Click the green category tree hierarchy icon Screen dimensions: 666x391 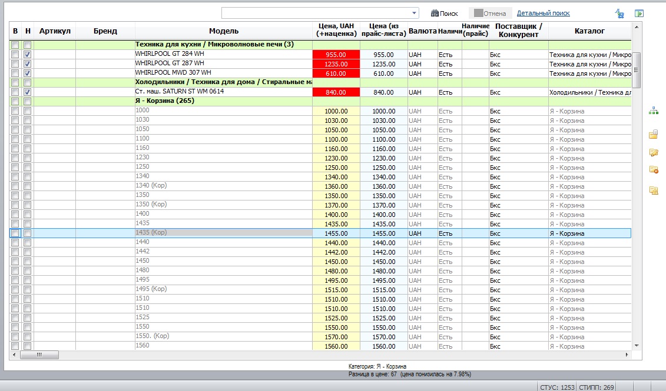pyautogui.click(x=654, y=111)
